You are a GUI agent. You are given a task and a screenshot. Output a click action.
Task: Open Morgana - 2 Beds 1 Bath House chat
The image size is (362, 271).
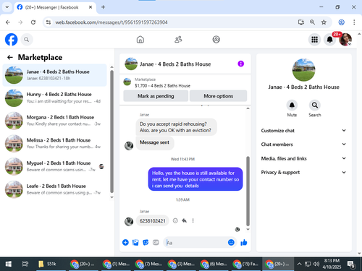pyautogui.click(x=54, y=121)
